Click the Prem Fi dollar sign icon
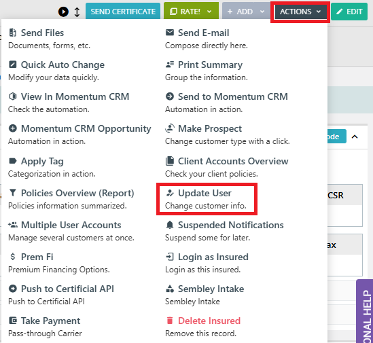The image size is (373, 343). [13, 257]
